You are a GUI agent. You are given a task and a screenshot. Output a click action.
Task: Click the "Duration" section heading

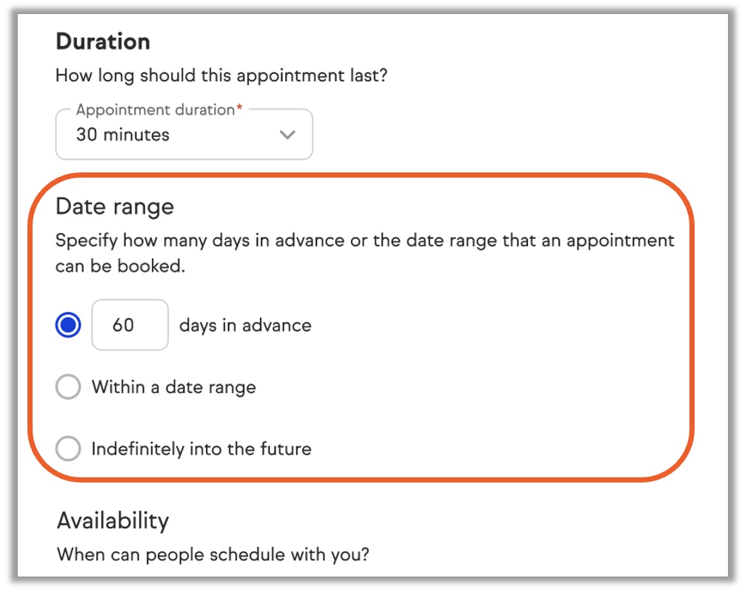point(103,41)
